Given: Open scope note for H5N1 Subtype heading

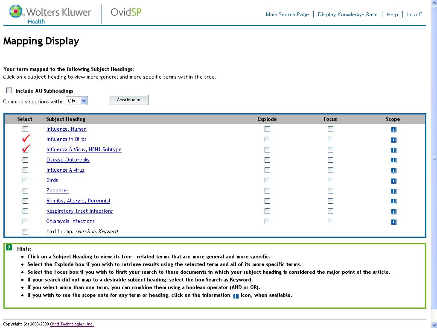Looking at the screenshot, I should pyautogui.click(x=393, y=150).
